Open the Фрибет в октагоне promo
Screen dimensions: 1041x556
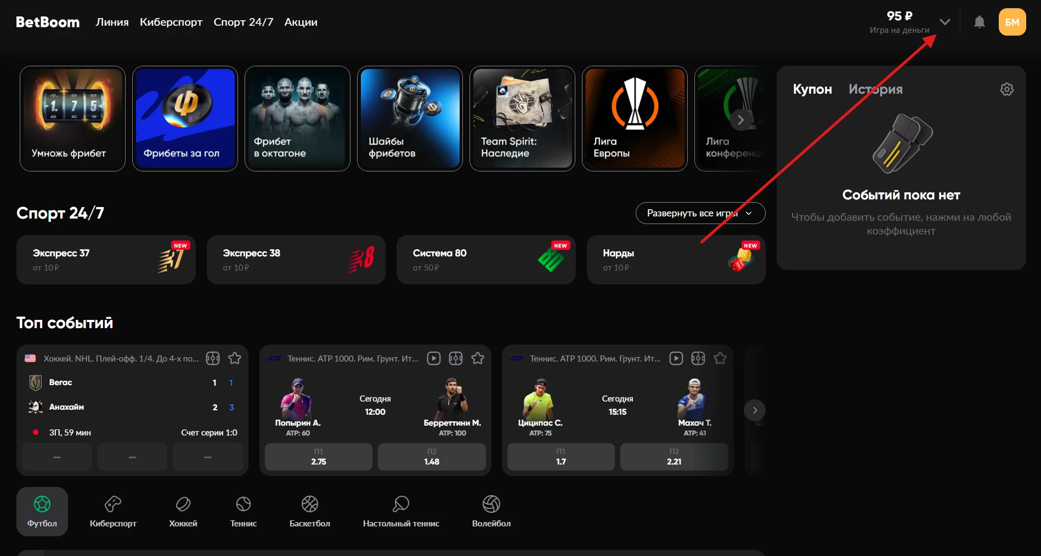click(297, 119)
